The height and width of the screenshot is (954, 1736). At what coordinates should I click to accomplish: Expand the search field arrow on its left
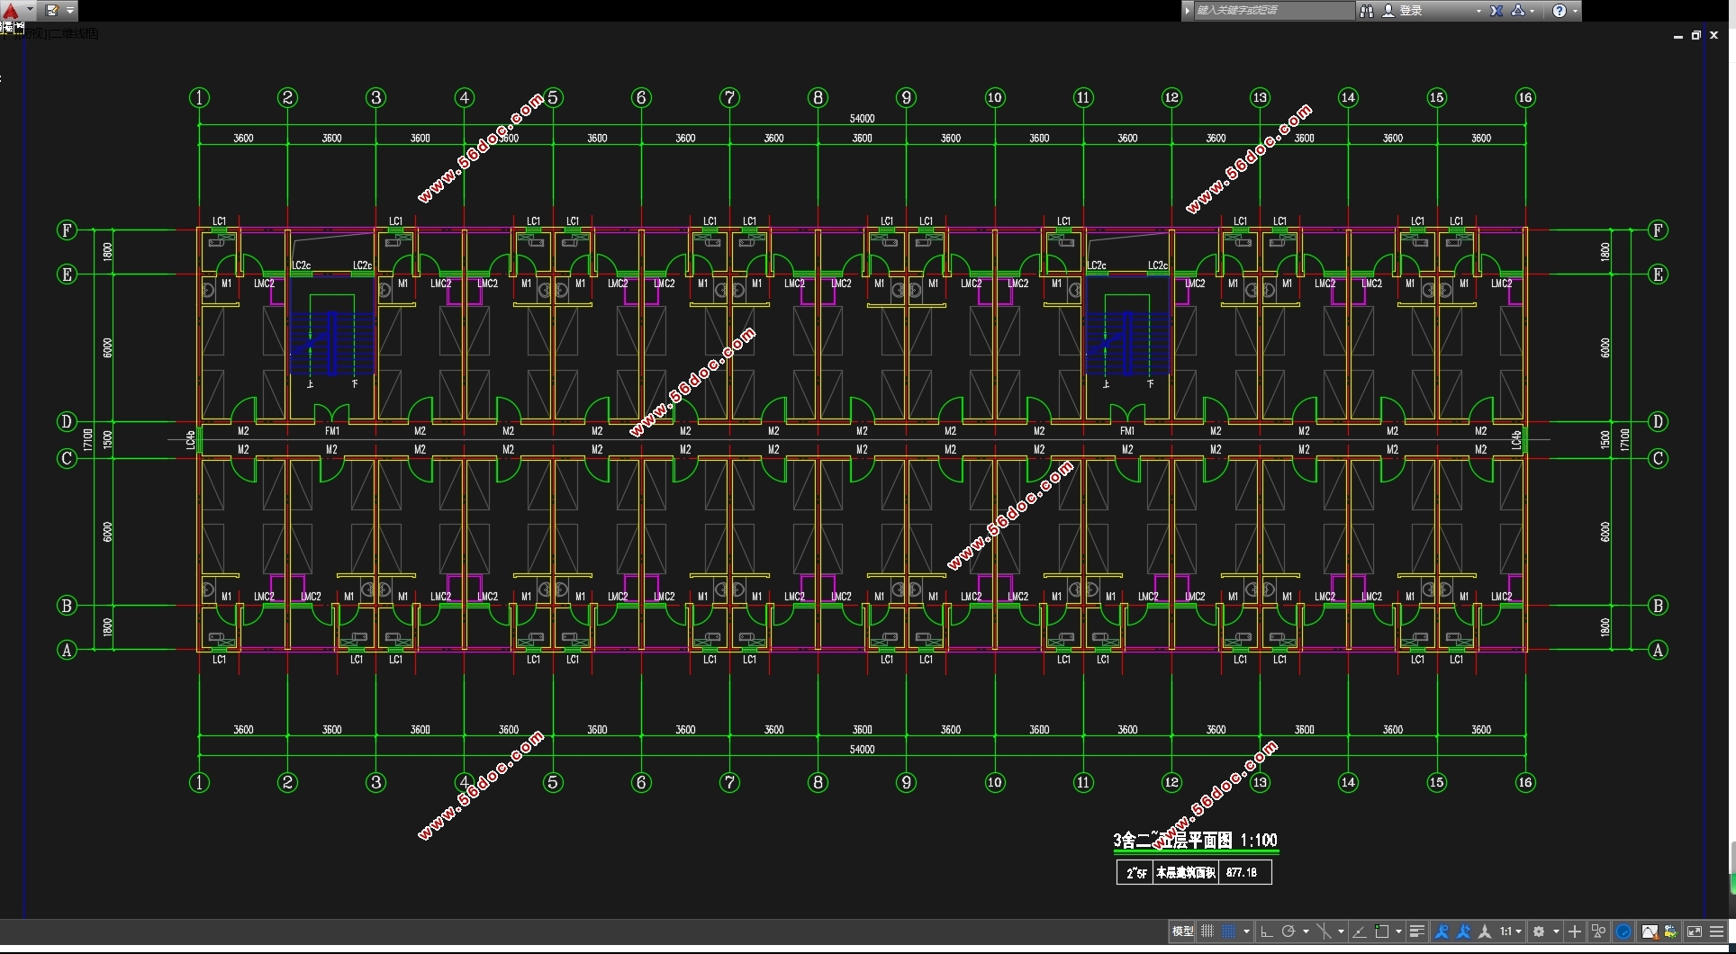point(1188,10)
